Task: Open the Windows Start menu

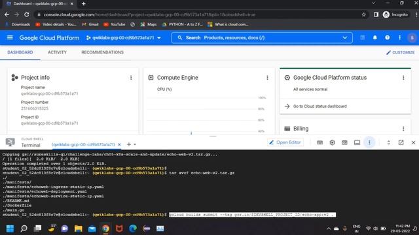Action: pos(10,228)
